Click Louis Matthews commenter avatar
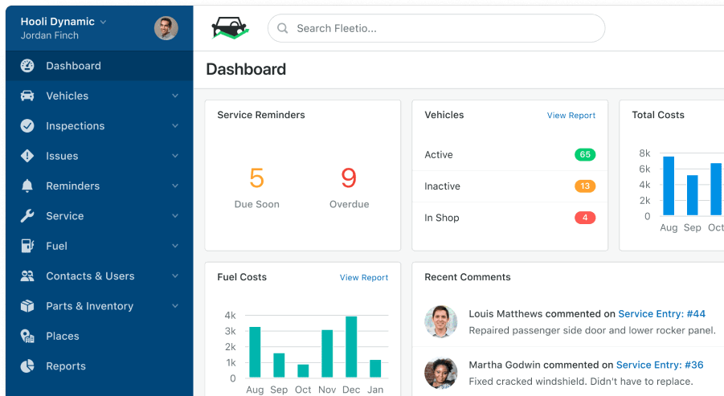Viewport: 724px width, 396px height. (441, 321)
